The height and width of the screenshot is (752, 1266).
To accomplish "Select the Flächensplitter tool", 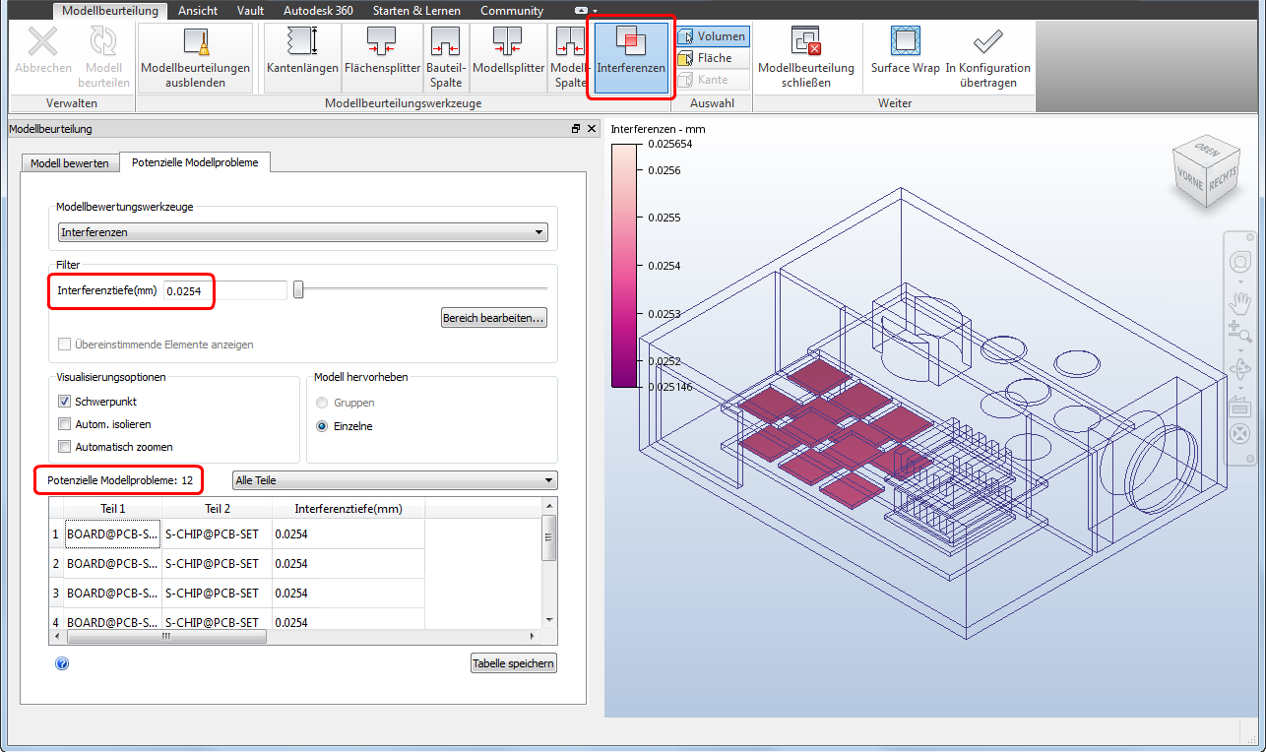I will [x=382, y=56].
